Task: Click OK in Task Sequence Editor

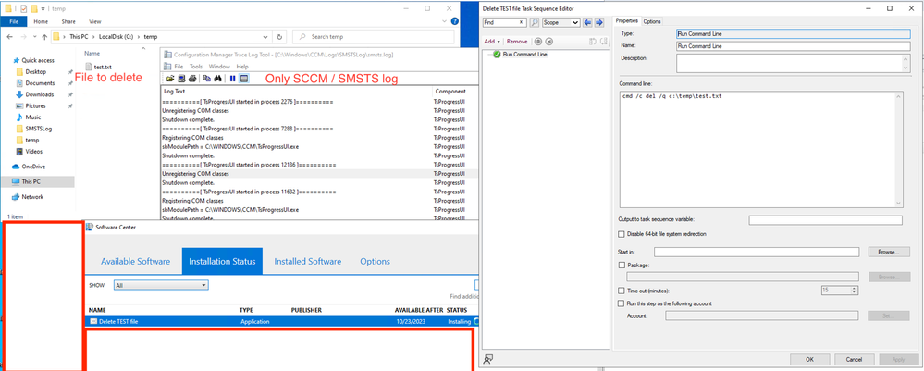Action: (809, 359)
